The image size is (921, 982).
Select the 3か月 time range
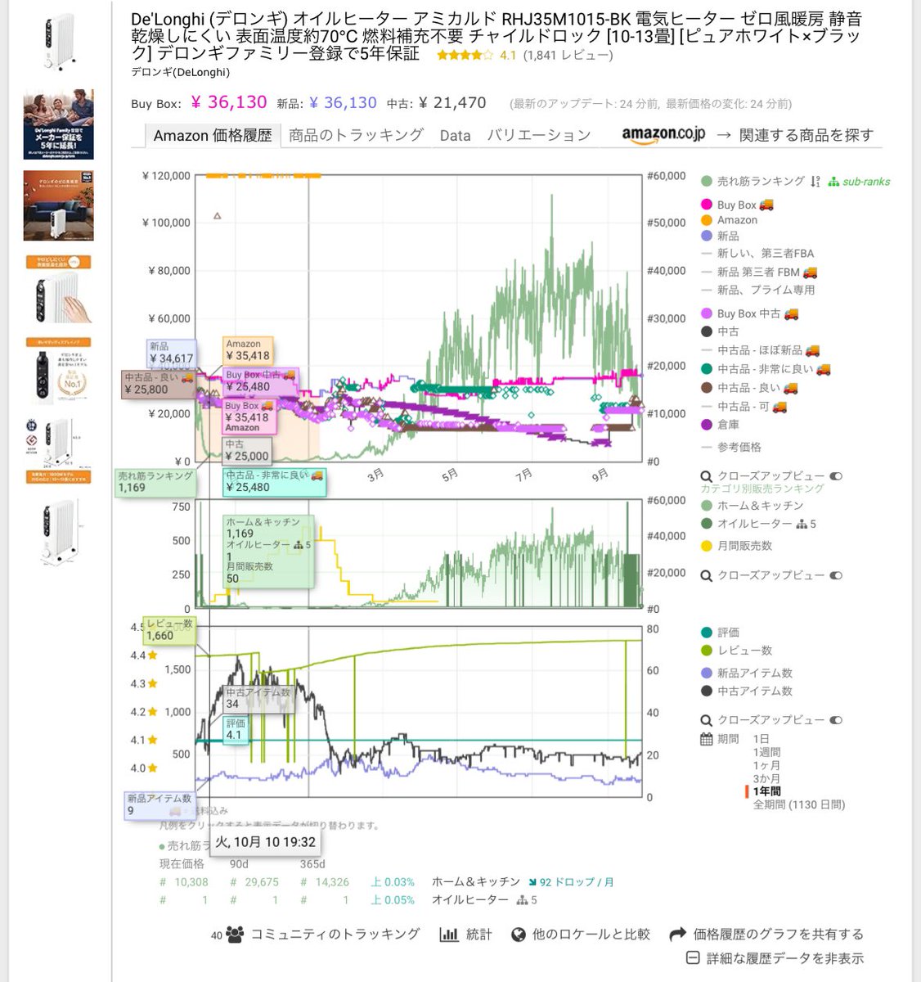766,779
